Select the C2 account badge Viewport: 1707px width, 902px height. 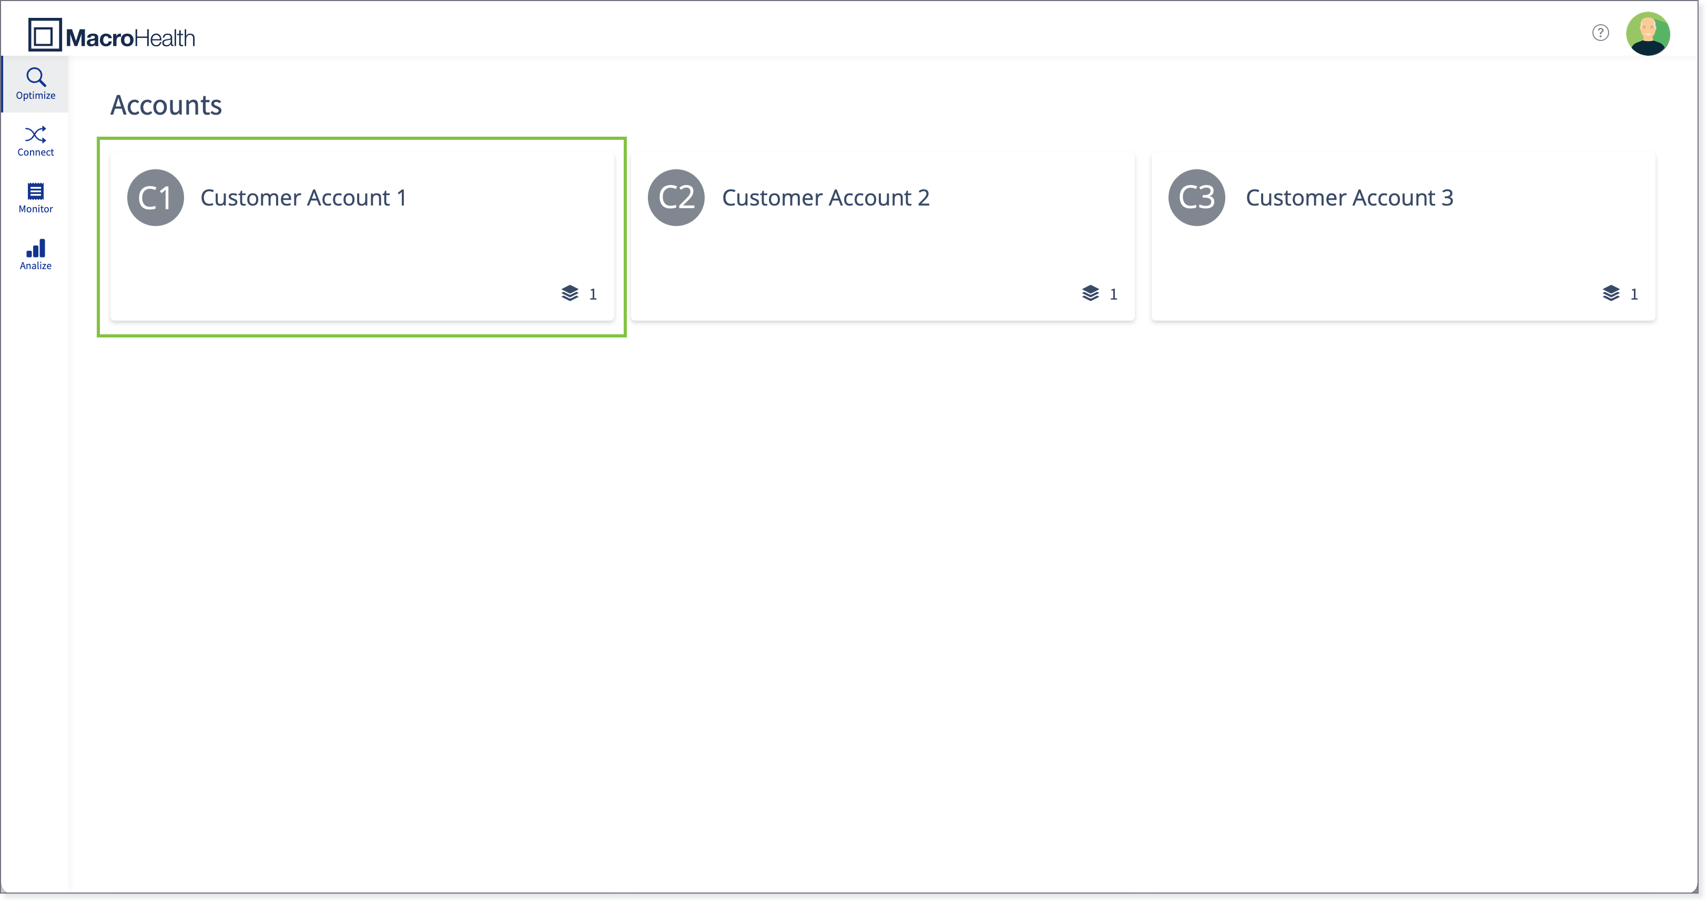click(676, 197)
